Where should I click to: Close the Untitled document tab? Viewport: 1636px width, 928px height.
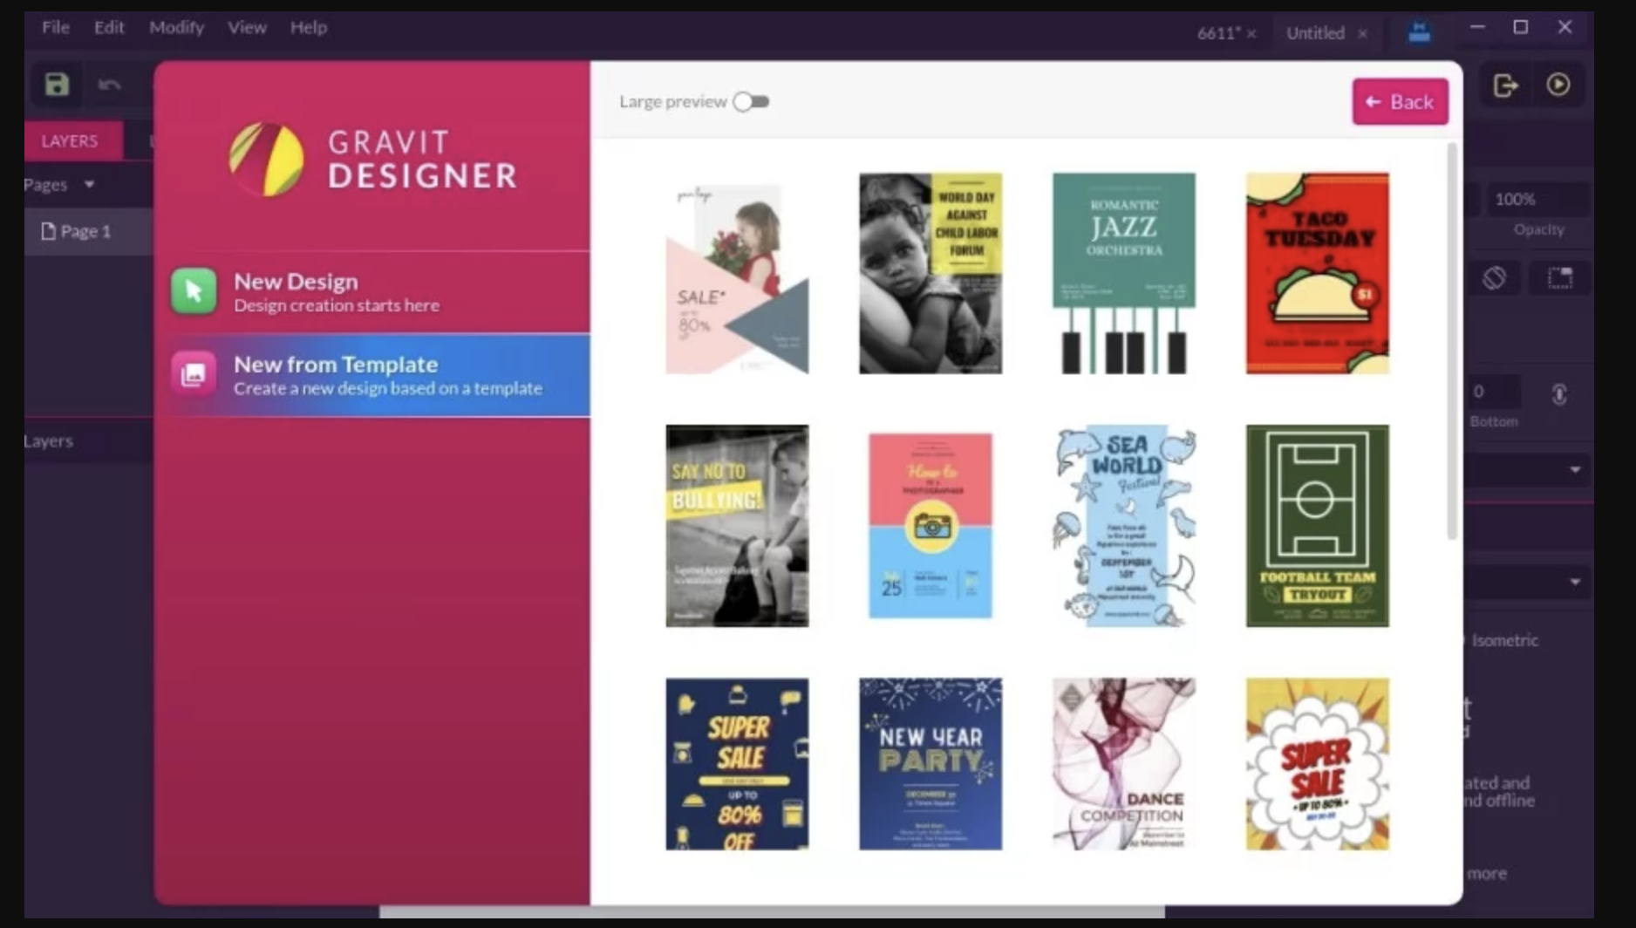1363,34
